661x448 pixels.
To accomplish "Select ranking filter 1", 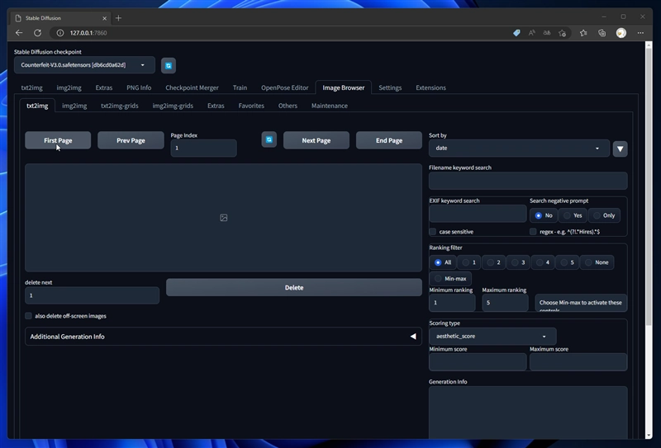I will click(468, 262).
